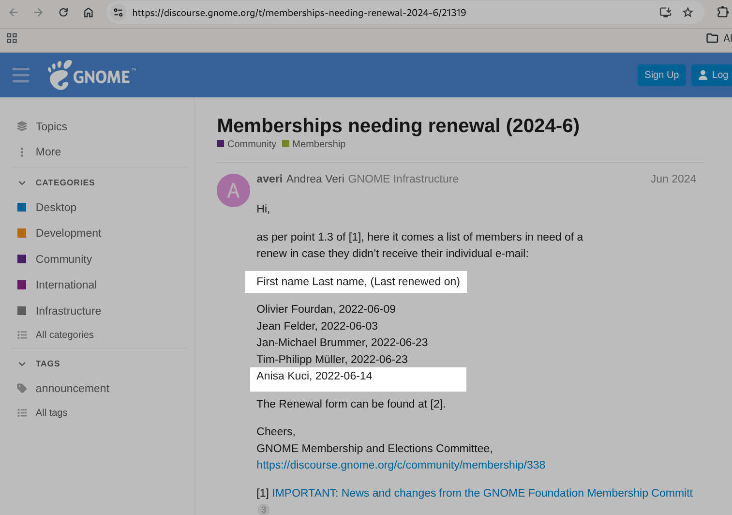The width and height of the screenshot is (732, 515).
Task: Click averi's avatar on the post
Action: point(233,190)
